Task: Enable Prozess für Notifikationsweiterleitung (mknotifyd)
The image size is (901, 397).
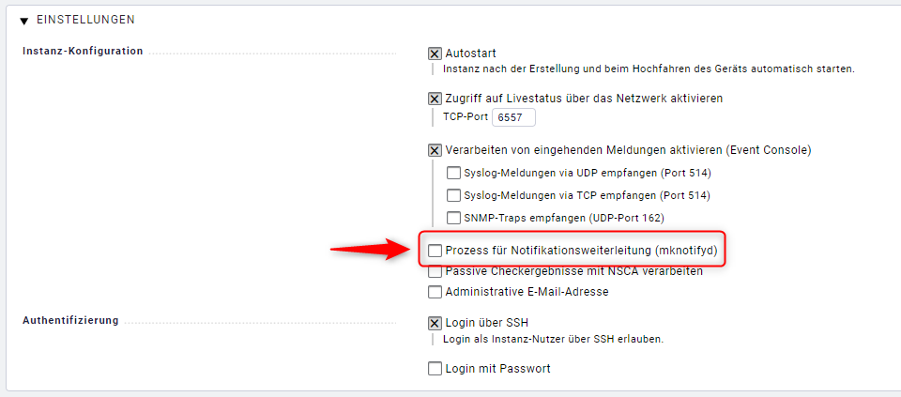Action: 435,251
